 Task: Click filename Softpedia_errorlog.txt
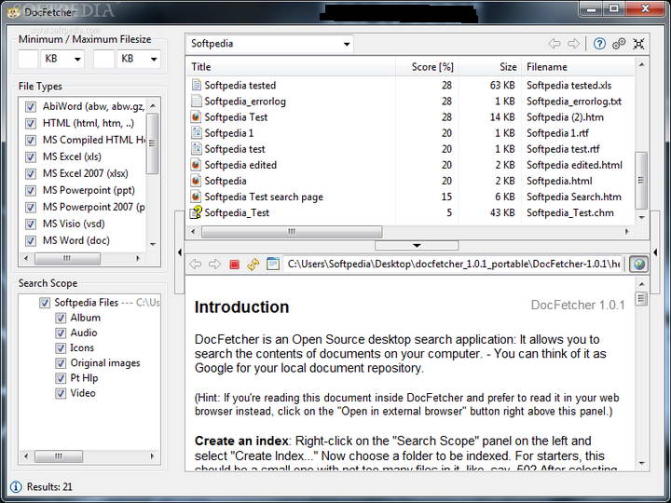click(574, 102)
